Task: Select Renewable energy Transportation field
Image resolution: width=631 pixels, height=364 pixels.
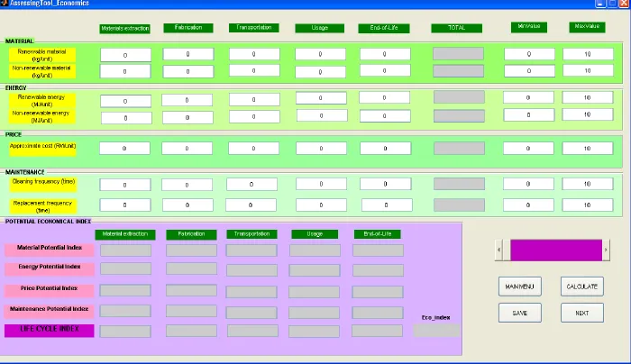Action: [254, 99]
